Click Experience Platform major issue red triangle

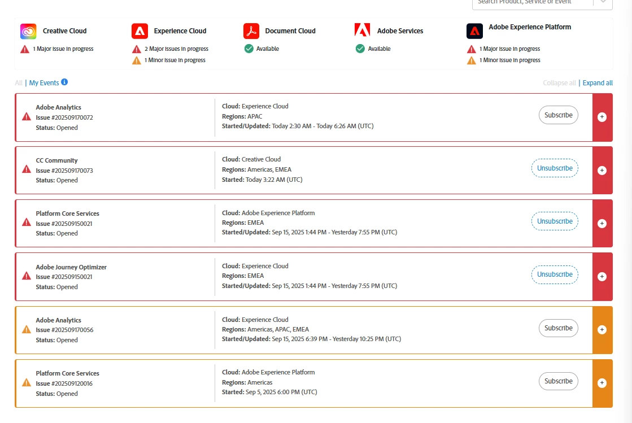471,49
